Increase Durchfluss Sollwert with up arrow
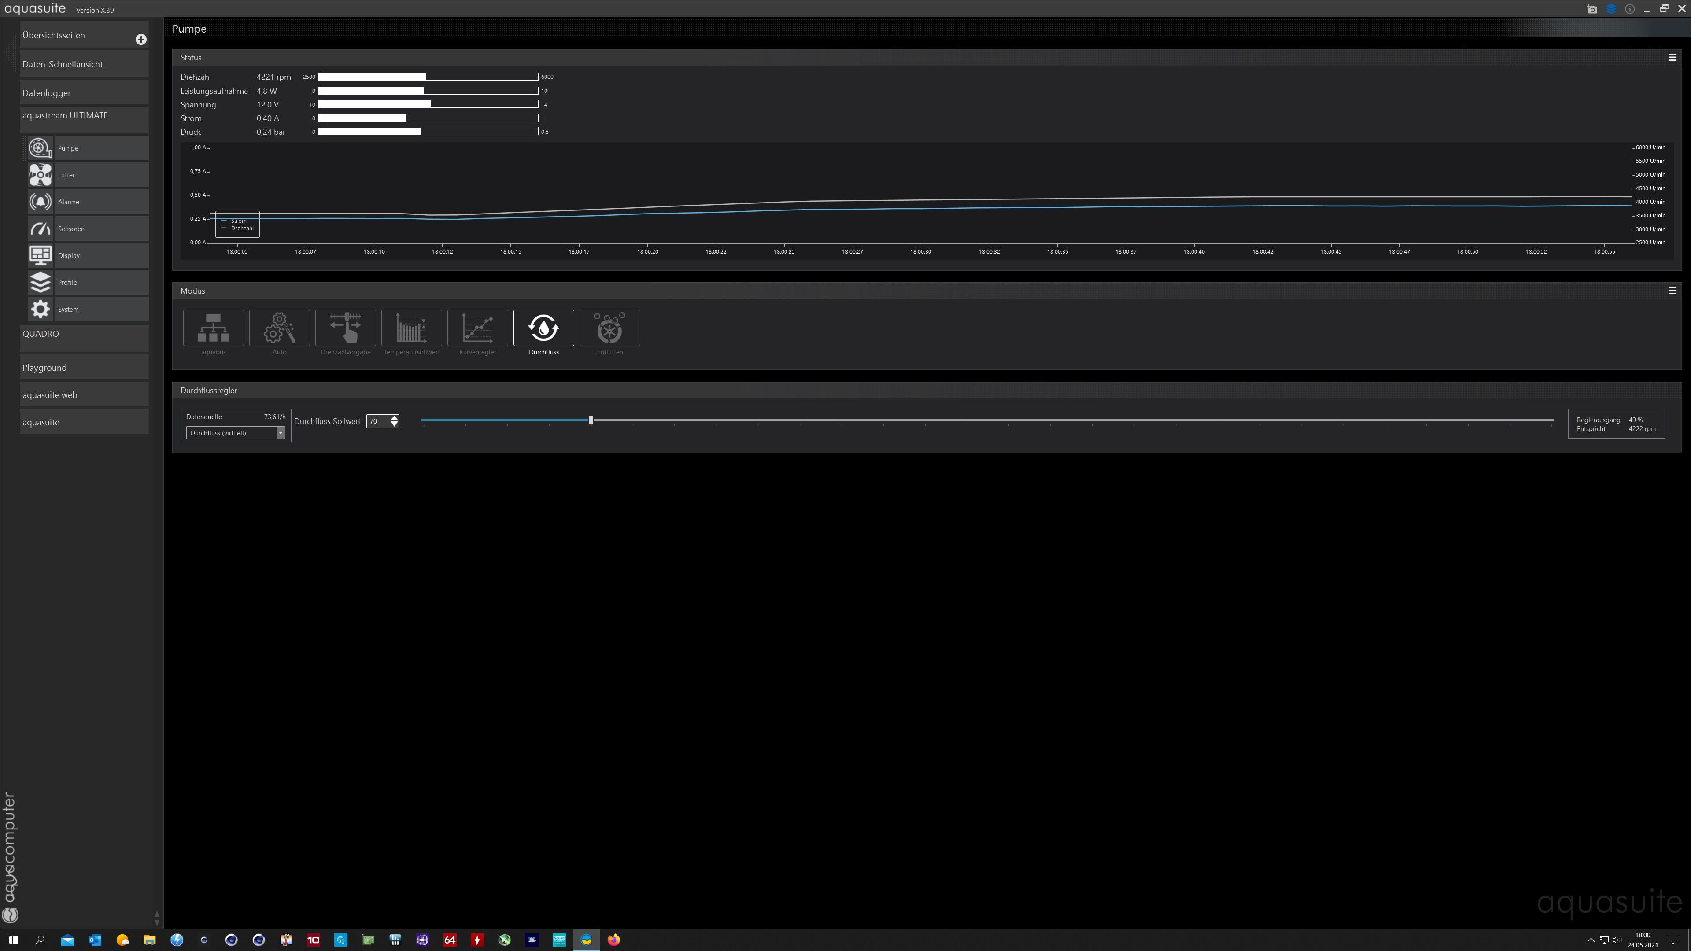Viewport: 1691px width, 951px height. [395, 417]
